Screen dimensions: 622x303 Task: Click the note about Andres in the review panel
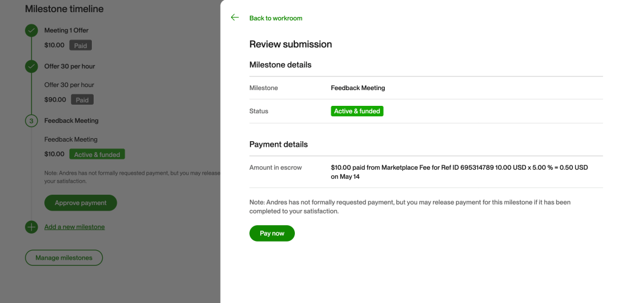pyautogui.click(x=410, y=206)
